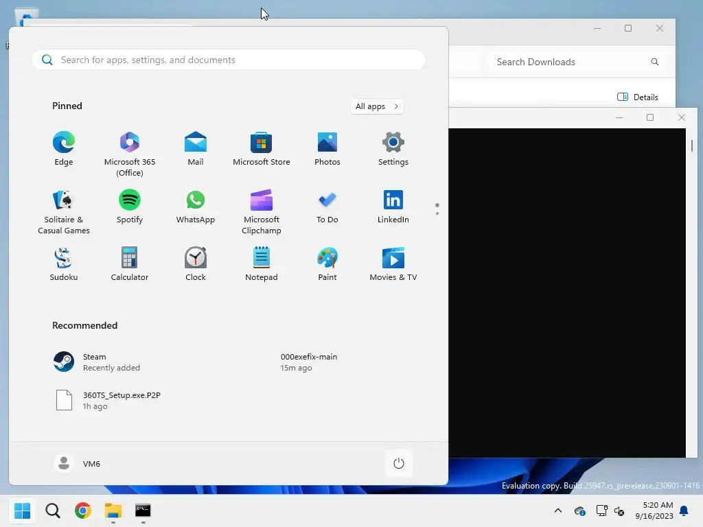703x527 pixels.
Task: Open the cloud sync tray icon
Action: tap(580, 511)
